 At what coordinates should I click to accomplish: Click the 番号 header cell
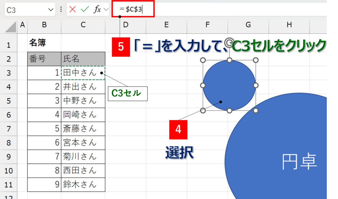(x=44, y=59)
